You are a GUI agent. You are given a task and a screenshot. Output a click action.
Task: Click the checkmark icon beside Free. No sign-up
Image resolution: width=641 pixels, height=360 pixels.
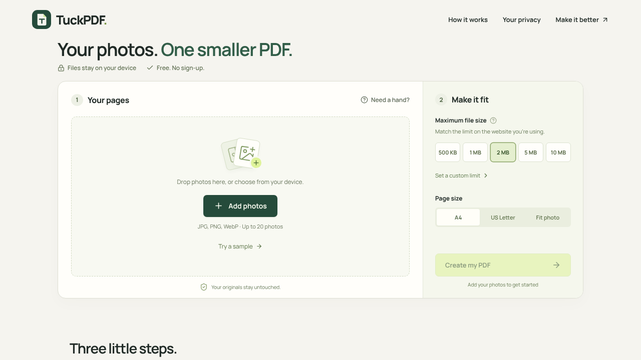click(x=150, y=67)
